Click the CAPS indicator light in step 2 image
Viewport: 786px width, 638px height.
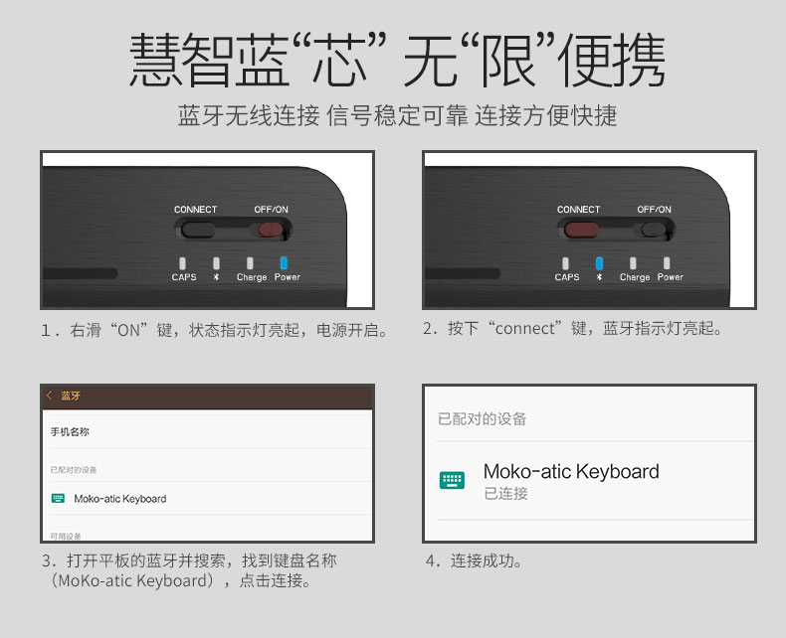tap(565, 263)
